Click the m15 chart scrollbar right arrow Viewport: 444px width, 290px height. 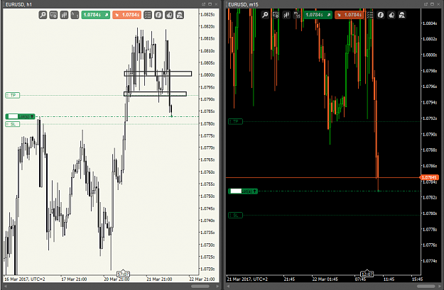tap(440, 286)
